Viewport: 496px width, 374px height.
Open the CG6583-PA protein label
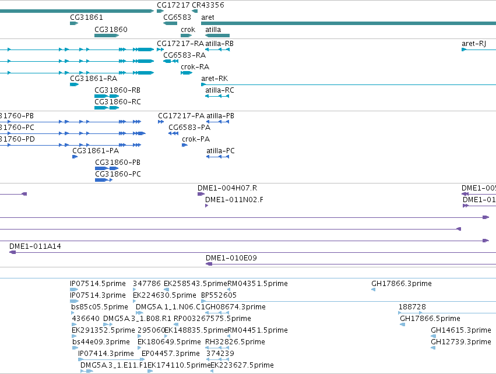[189, 128]
